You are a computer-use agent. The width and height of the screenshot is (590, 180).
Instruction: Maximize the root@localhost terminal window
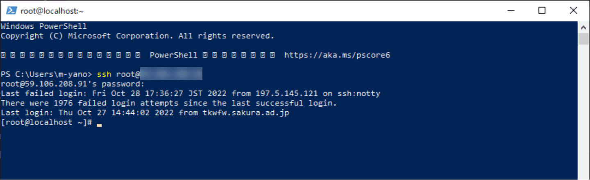coord(542,11)
